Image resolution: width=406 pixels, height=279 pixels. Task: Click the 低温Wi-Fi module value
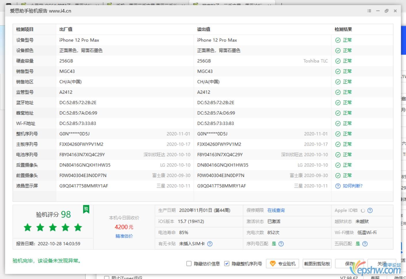pyautogui.click(x=367, y=232)
